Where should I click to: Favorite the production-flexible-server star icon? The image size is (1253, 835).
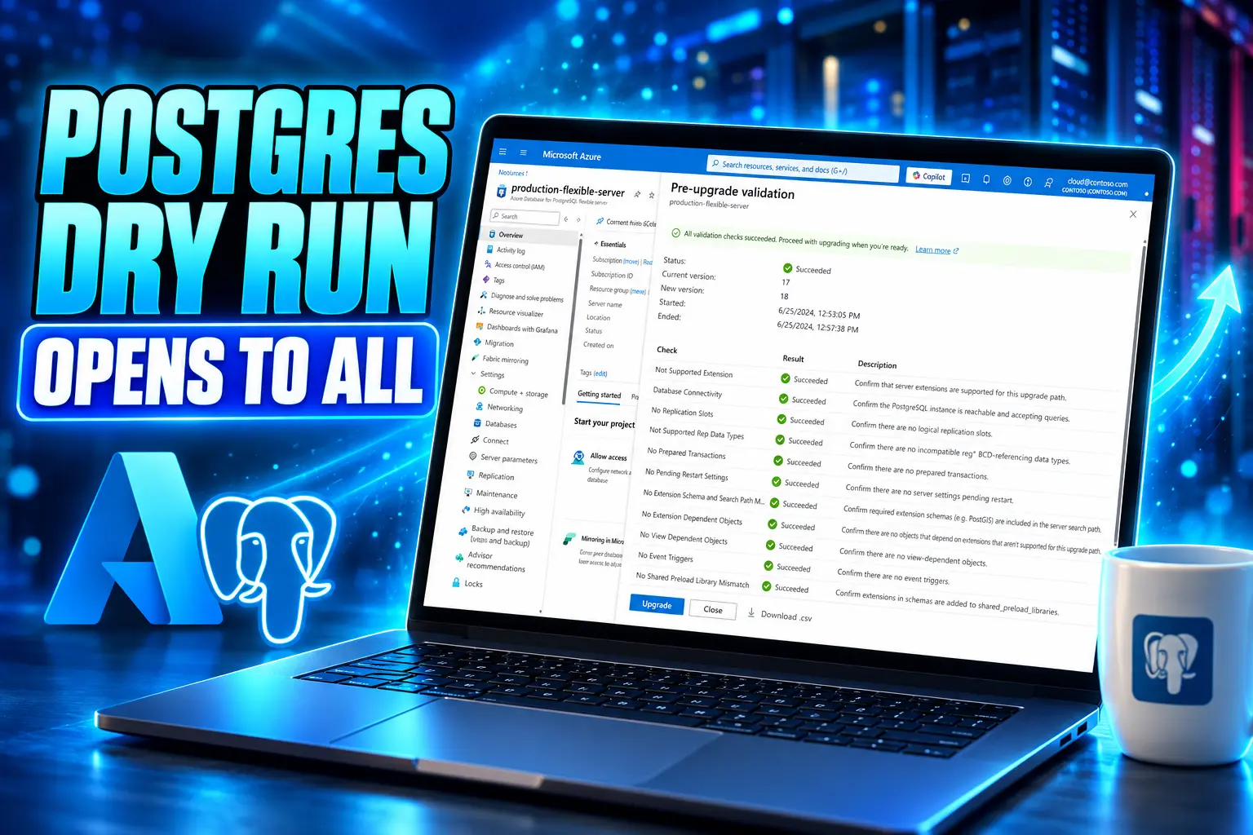click(x=651, y=195)
